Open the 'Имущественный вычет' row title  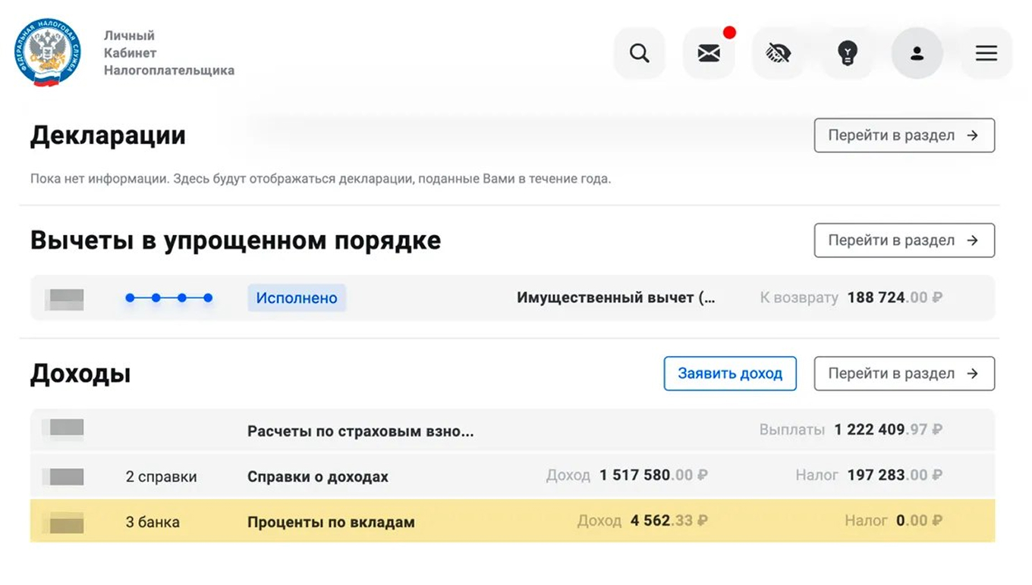coord(616,298)
